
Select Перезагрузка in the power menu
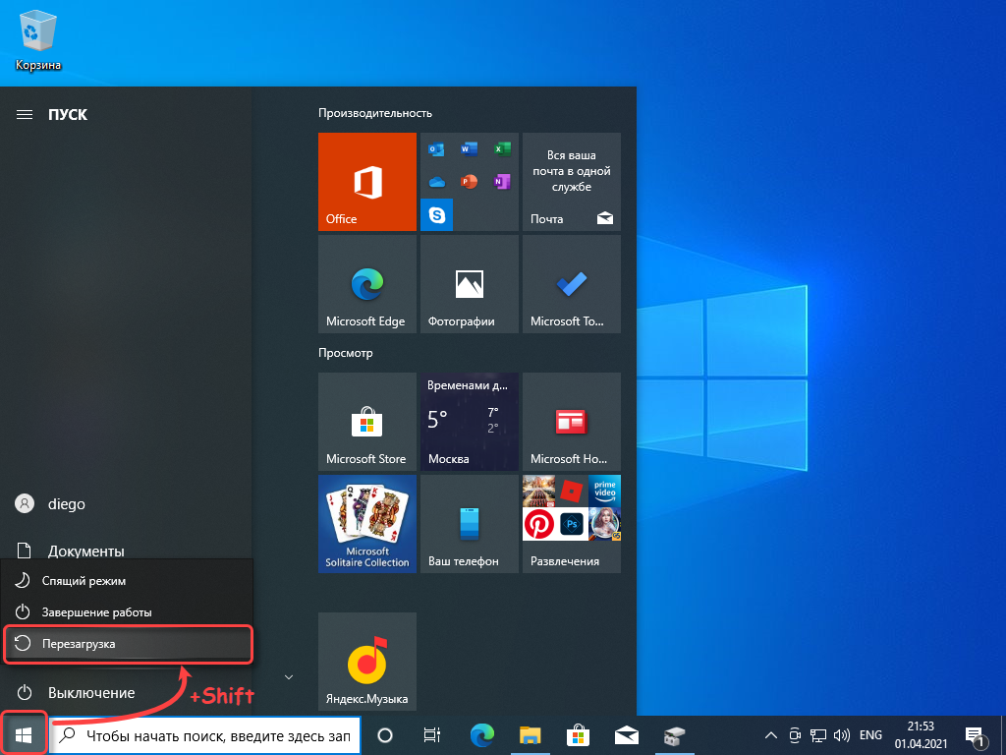128,644
